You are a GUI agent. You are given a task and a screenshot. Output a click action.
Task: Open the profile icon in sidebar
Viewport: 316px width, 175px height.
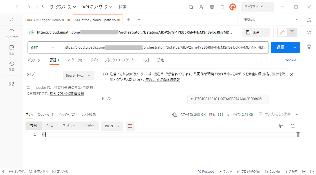(12, 19)
